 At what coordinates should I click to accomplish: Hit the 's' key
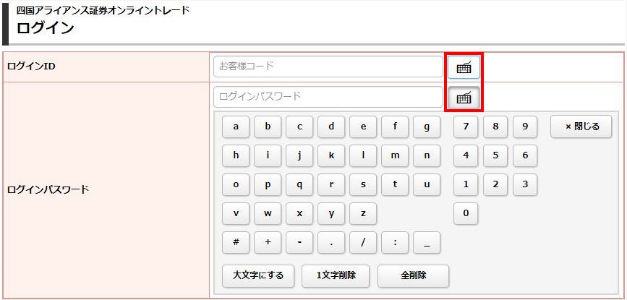point(363,184)
